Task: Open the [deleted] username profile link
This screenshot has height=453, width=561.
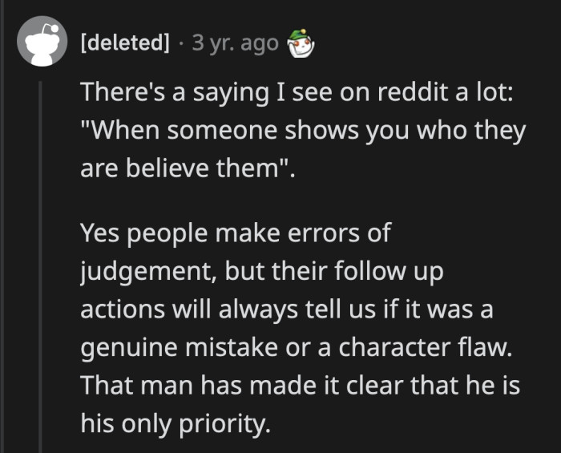Action: (x=125, y=42)
